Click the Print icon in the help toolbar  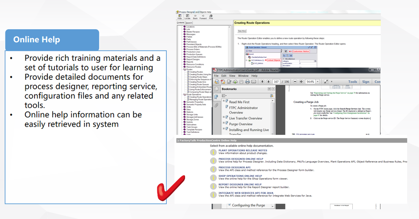[211, 17]
